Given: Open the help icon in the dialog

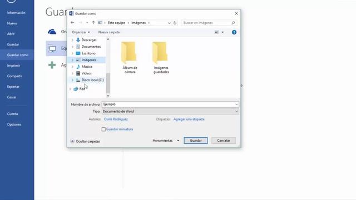Looking at the screenshot, I should (x=234, y=32).
